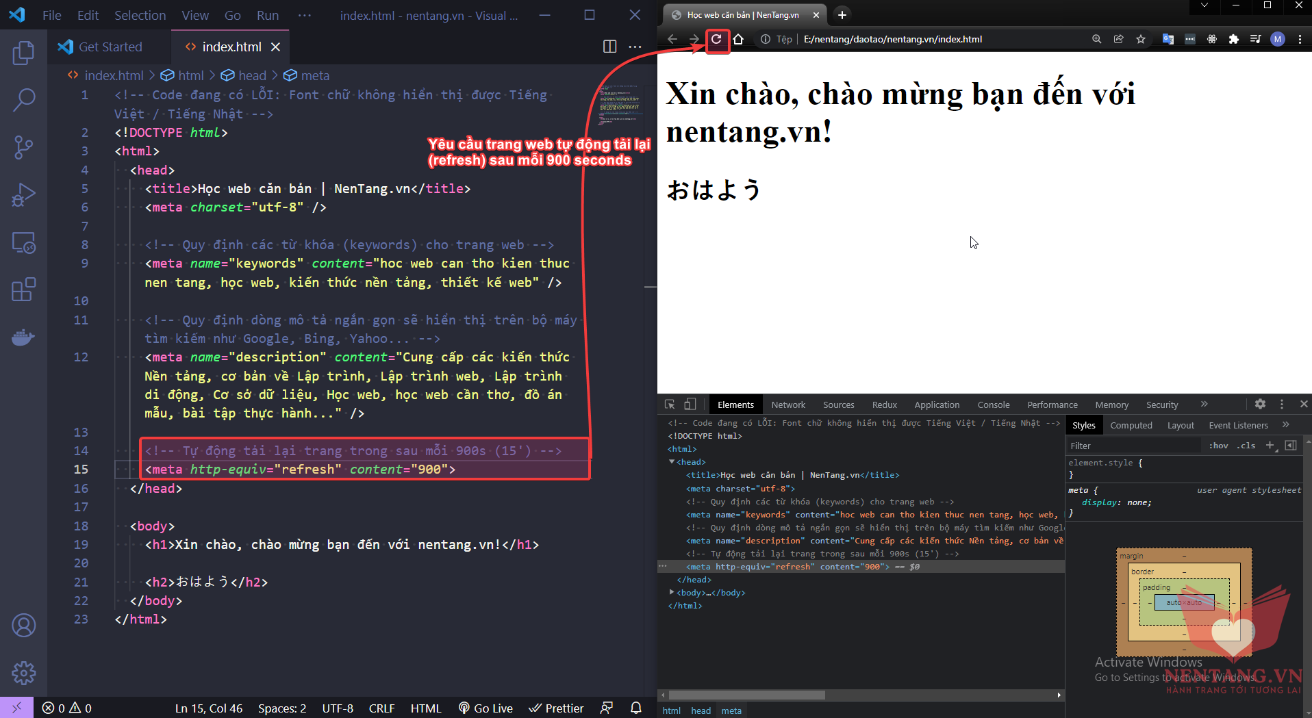
Task: Open the Docker view icon
Action: point(23,337)
